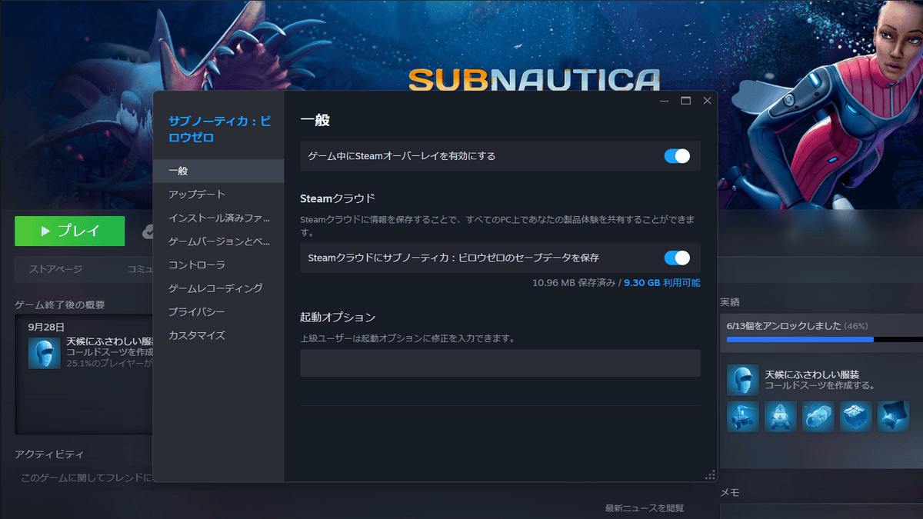Image resolution: width=923 pixels, height=519 pixels.
Task: Click 天候にふさわしい服装 title in 実績 panel
Action: (x=812, y=374)
